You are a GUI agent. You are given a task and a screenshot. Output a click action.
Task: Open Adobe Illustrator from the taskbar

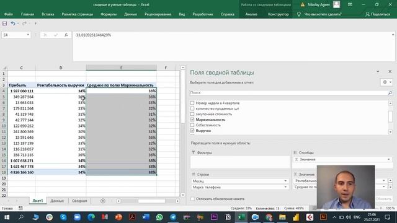[x=323, y=217]
